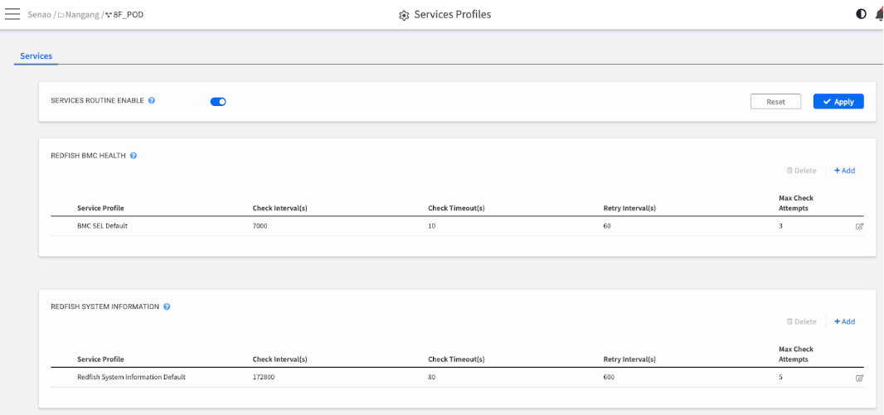Viewport: 884px width, 415px height.
Task: Click the Services Profiles gear icon
Action: coord(404,15)
